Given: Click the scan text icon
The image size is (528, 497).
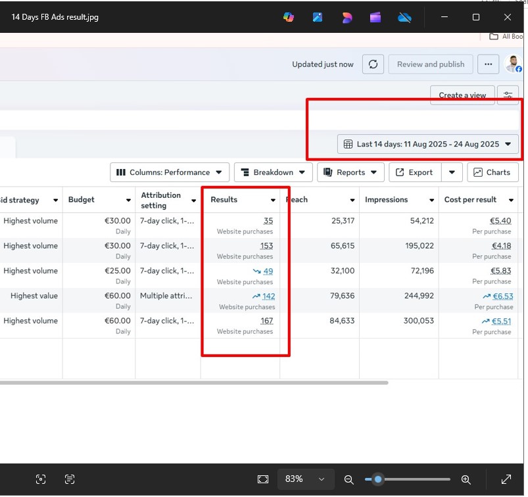Looking at the screenshot, I should 70,479.
